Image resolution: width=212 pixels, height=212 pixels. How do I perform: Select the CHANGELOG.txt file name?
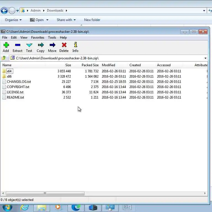click(x=19, y=81)
